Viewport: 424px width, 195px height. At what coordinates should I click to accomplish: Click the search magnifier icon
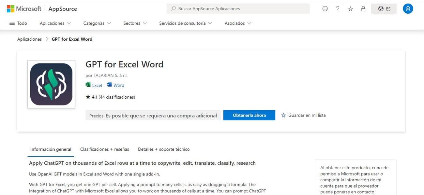(174, 9)
